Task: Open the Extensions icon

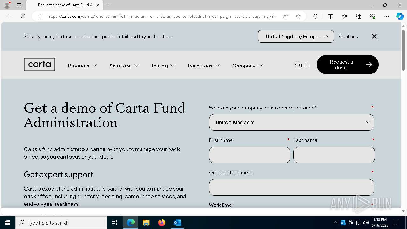Action: point(315,16)
